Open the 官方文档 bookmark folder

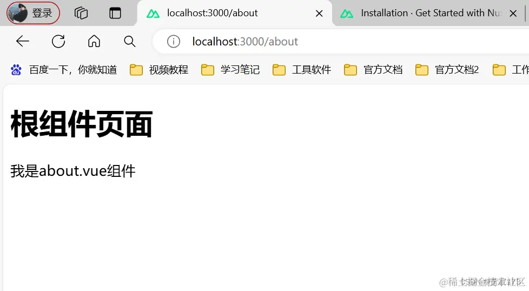click(x=373, y=70)
